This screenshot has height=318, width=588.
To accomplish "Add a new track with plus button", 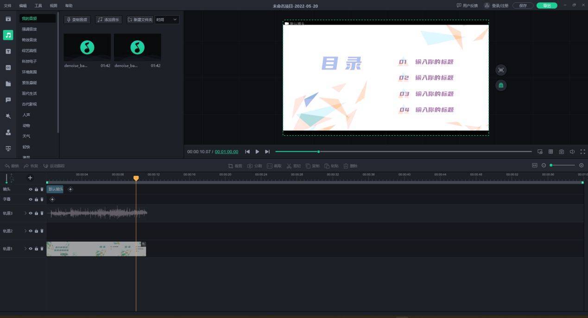I will (x=30, y=178).
